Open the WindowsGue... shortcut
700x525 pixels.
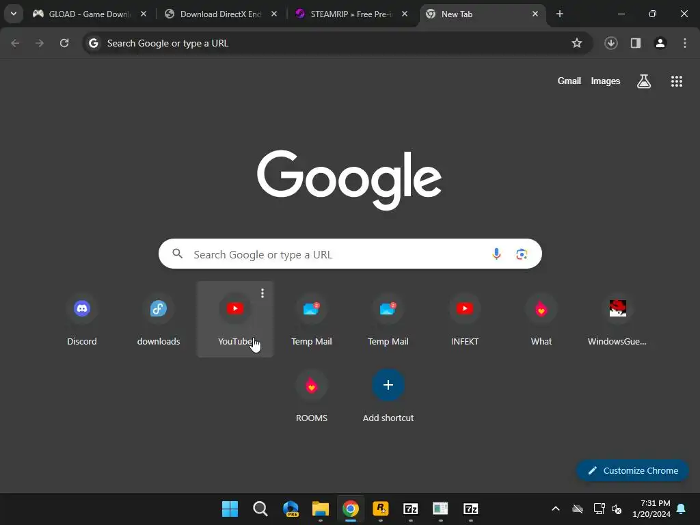tap(617, 319)
